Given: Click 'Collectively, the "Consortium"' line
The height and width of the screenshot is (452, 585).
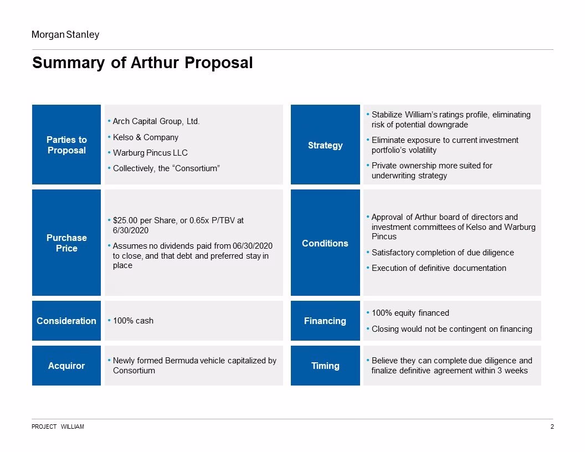Looking at the screenshot, I should pyautogui.click(x=166, y=168).
